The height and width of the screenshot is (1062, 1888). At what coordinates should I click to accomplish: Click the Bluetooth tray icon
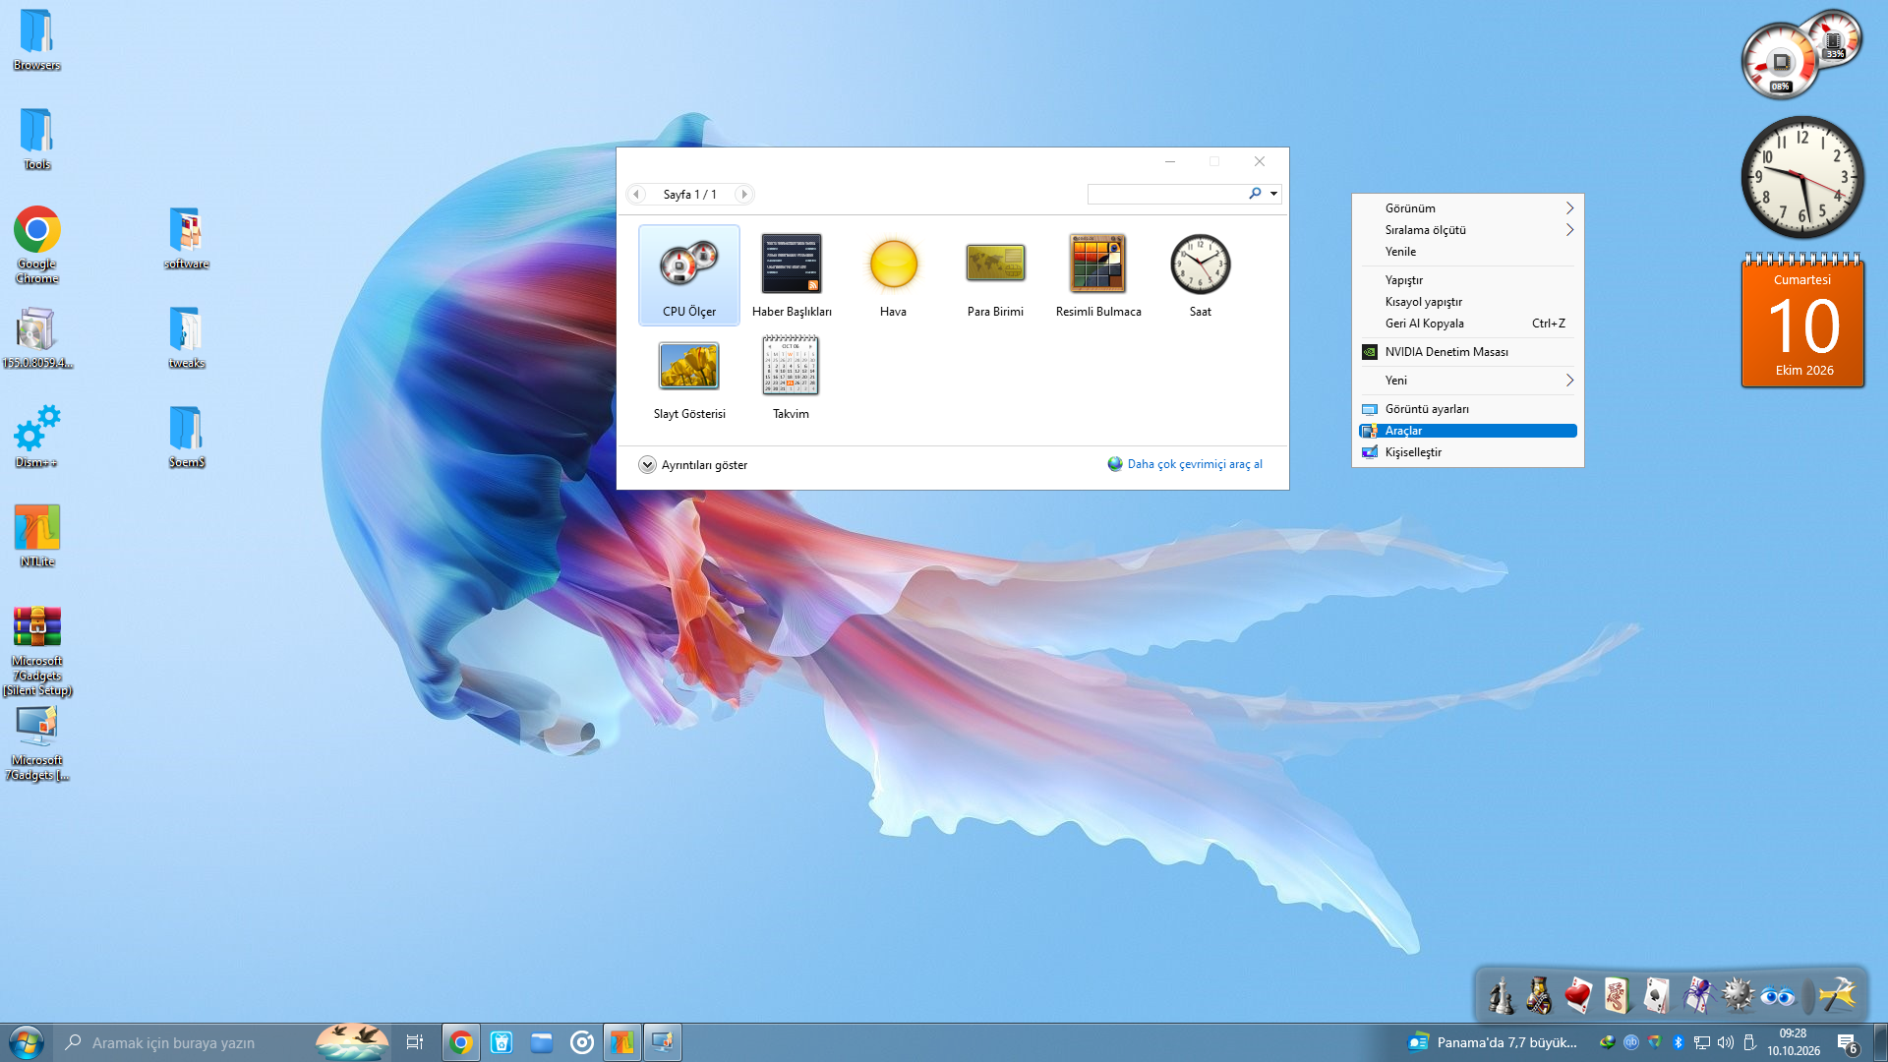coord(1679,1042)
